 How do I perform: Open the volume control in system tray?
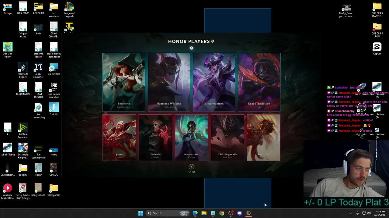[369, 213]
